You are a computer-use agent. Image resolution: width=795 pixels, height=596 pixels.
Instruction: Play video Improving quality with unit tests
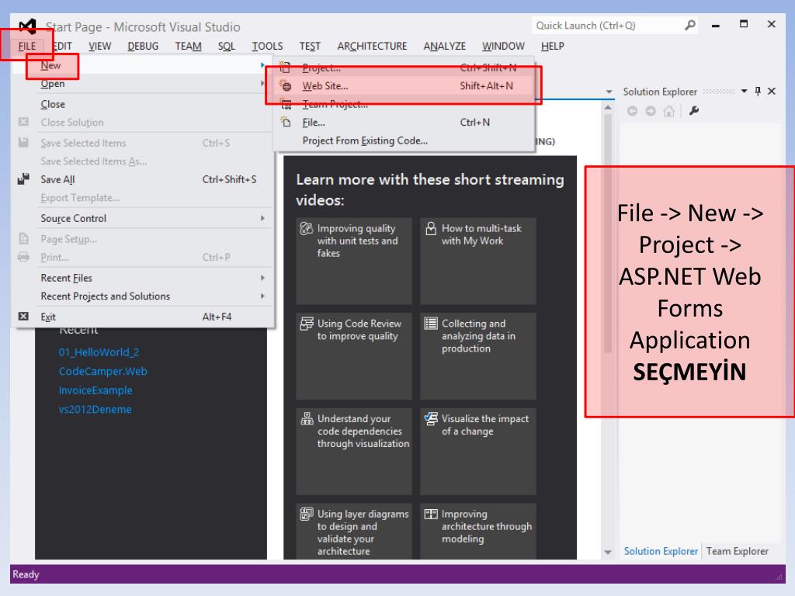[x=354, y=261]
